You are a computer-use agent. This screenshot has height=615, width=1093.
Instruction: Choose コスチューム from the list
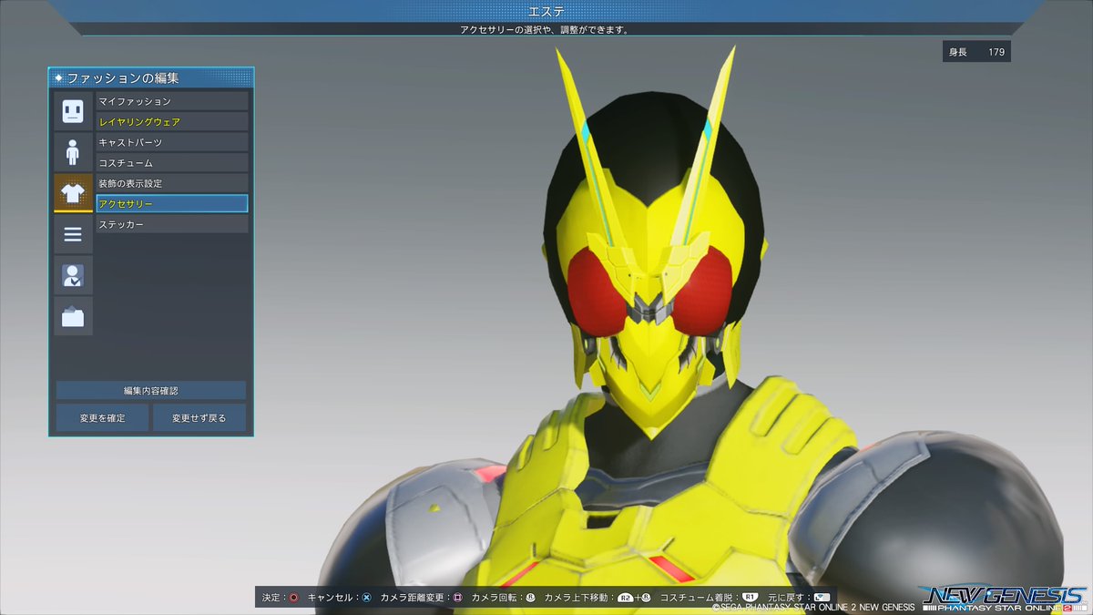coord(172,162)
